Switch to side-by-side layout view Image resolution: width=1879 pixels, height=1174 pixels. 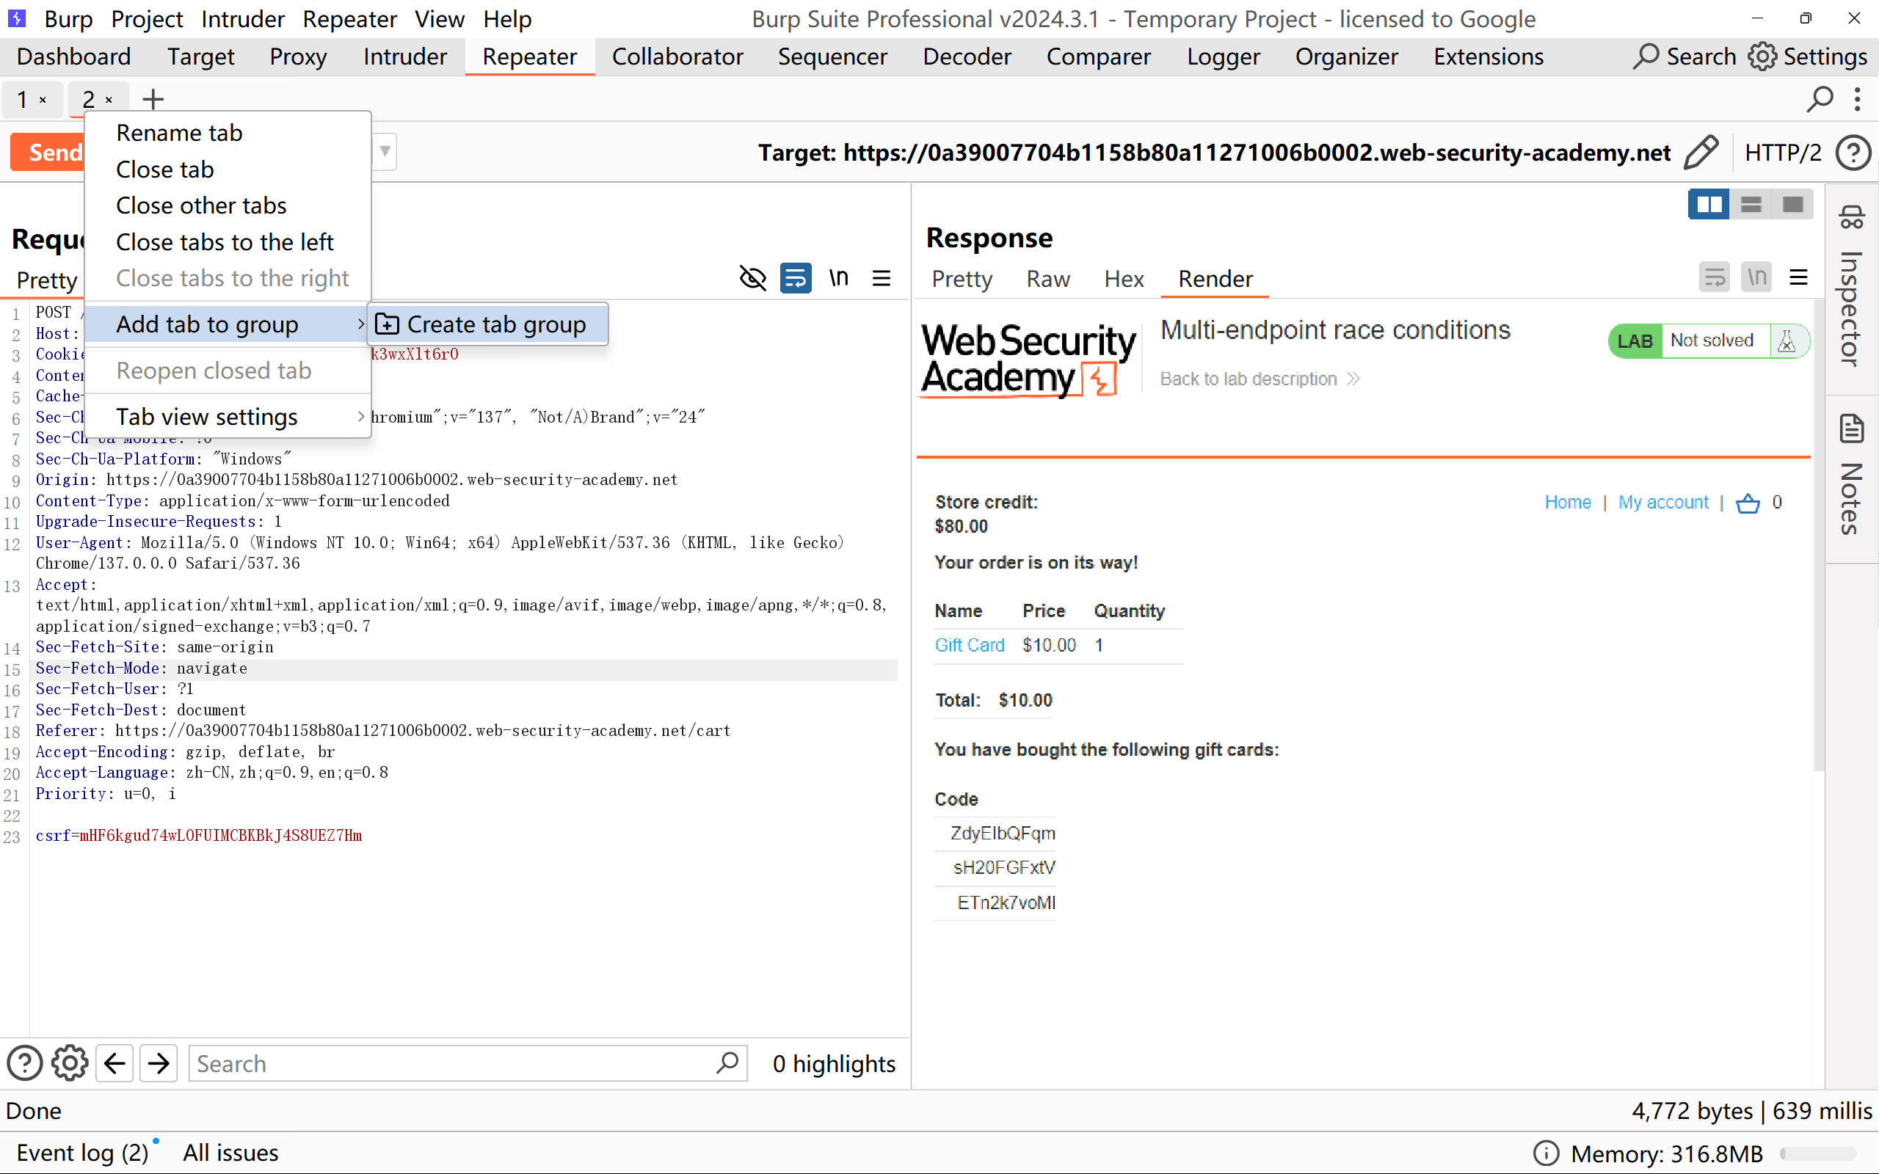pyautogui.click(x=1708, y=204)
